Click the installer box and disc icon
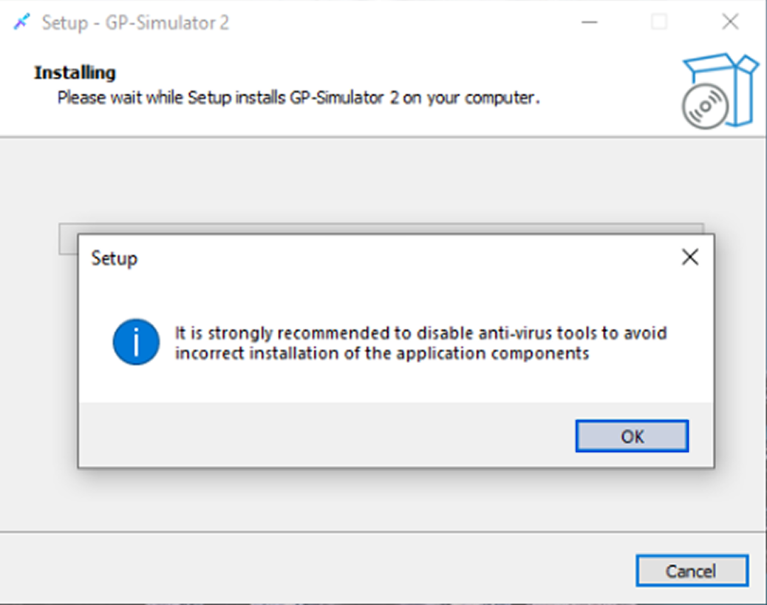 point(719,90)
